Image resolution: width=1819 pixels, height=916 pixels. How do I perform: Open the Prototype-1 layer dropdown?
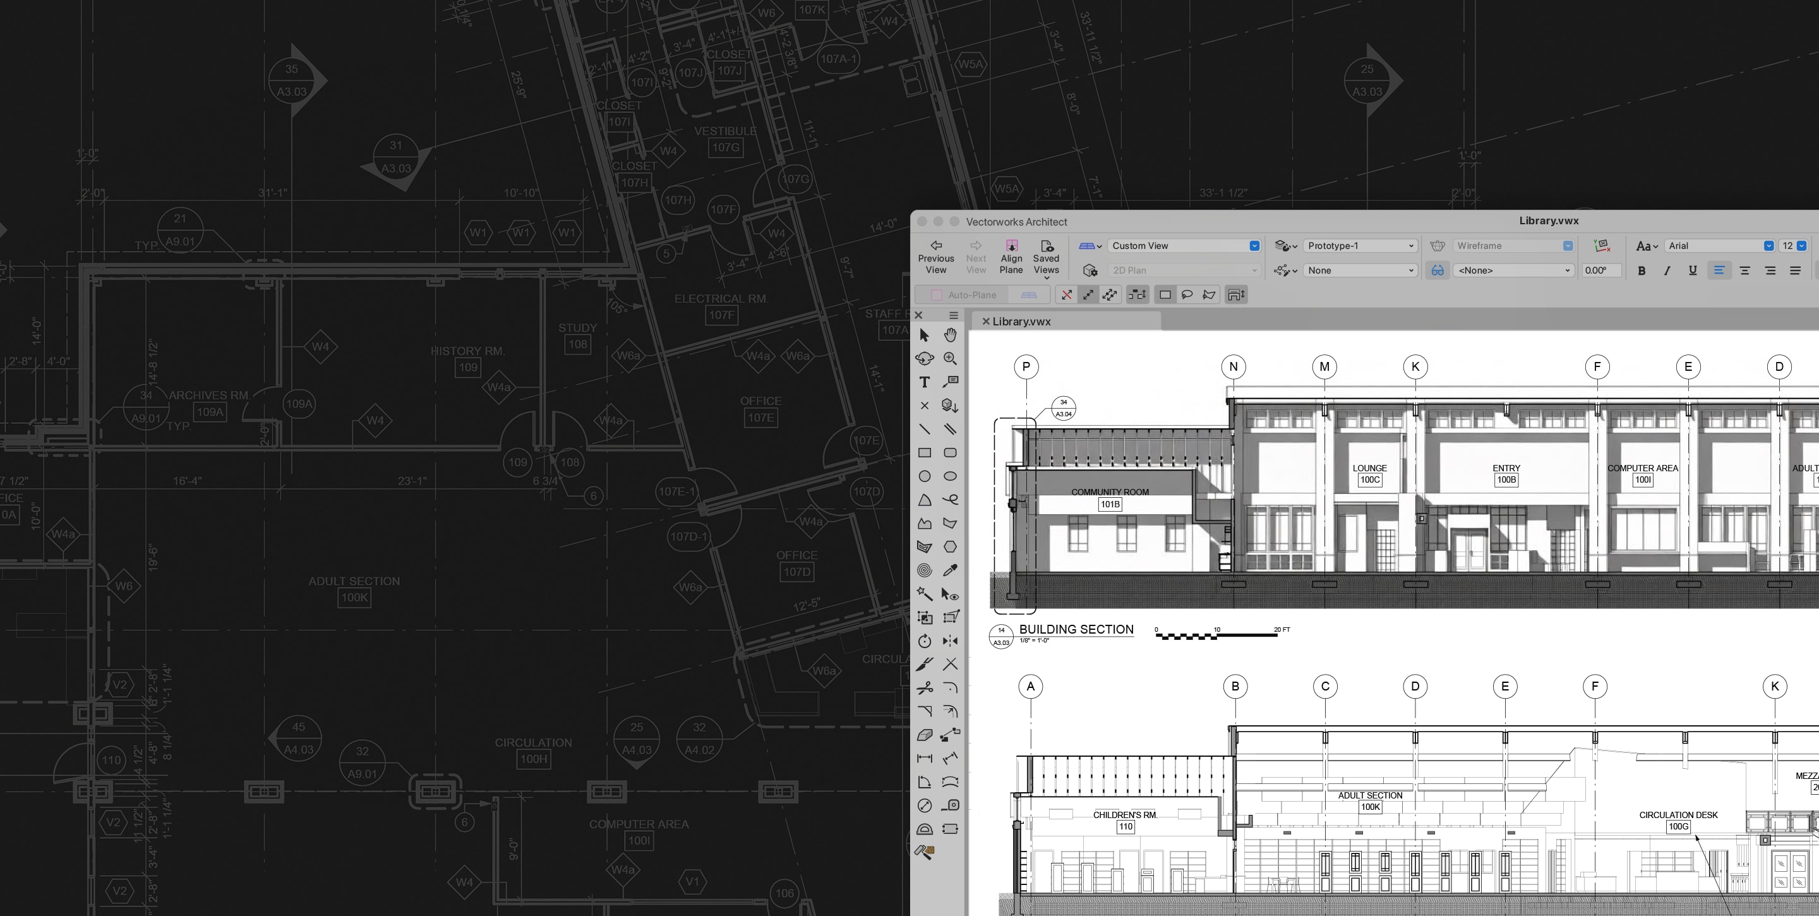point(1359,246)
